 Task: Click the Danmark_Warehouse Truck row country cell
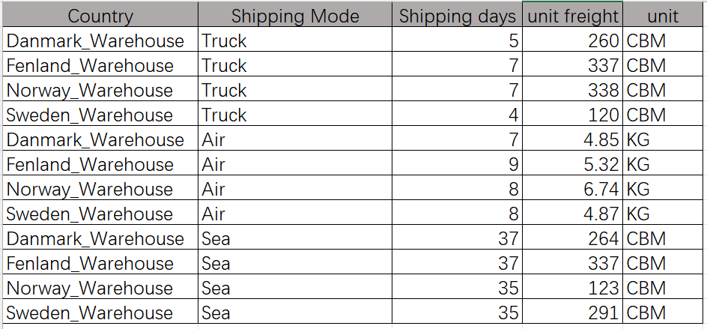point(100,39)
